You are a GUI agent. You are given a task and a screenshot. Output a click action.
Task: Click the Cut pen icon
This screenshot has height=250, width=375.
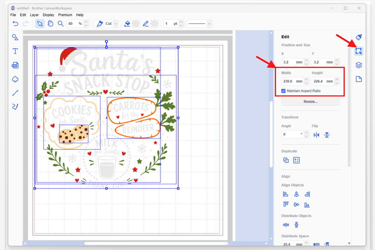coord(100,23)
